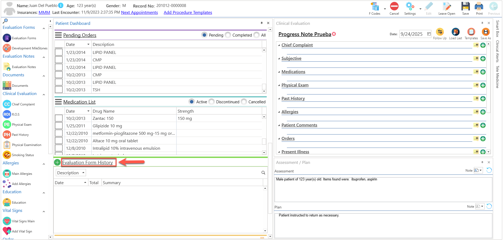This screenshot has height=241, width=503.
Task: Open Physical Exam sidebar item
Action: coord(17,125)
